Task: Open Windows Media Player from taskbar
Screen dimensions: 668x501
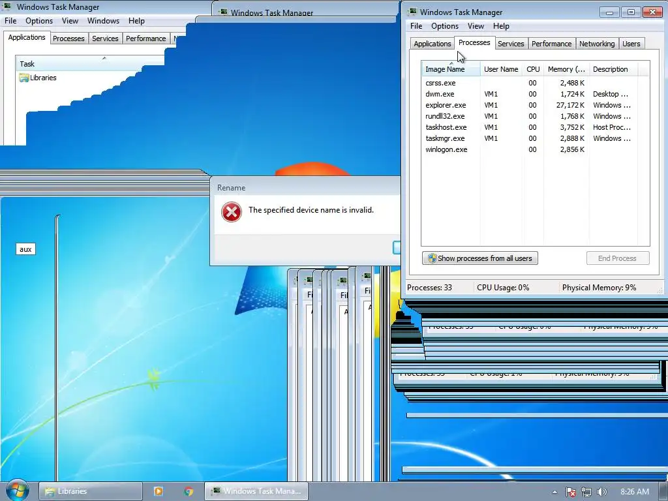Action: coord(158,491)
